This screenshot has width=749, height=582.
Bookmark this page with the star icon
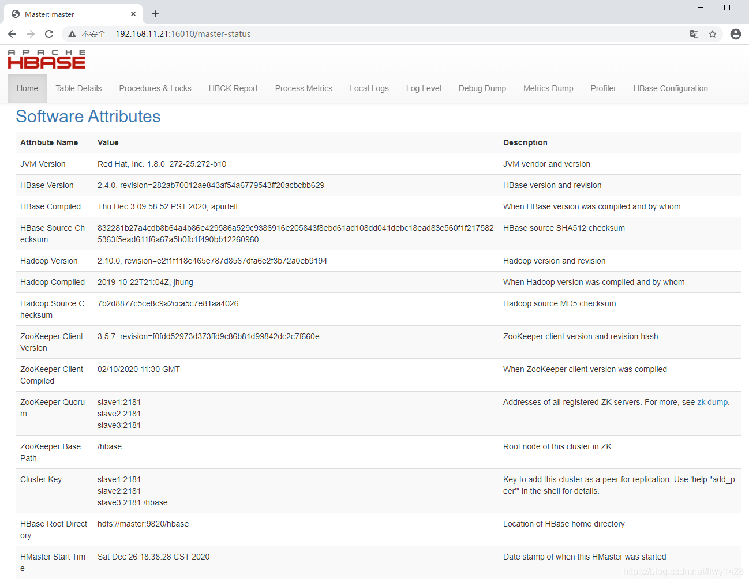(x=713, y=34)
